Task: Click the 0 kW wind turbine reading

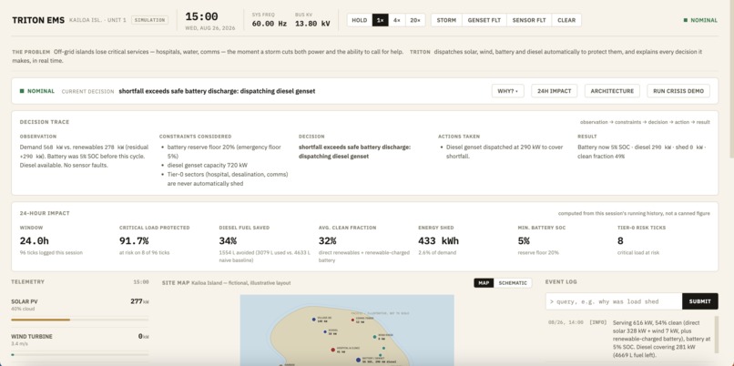Action: pyautogui.click(x=143, y=336)
